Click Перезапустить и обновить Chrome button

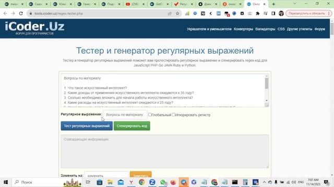(308, 14)
